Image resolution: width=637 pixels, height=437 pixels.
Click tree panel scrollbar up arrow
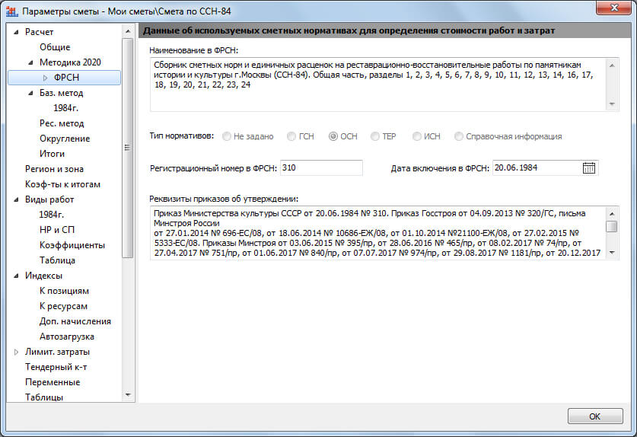point(128,31)
